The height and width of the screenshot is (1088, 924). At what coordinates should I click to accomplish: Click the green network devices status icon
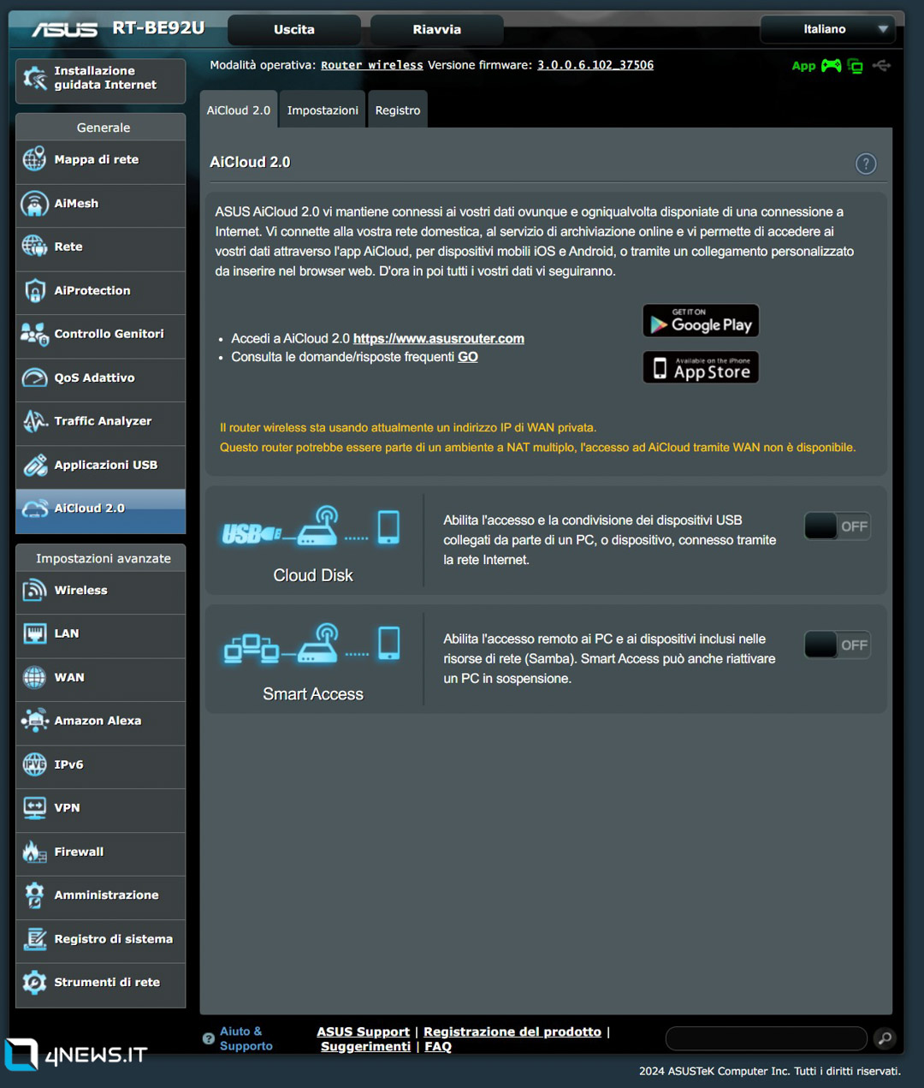tap(855, 66)
